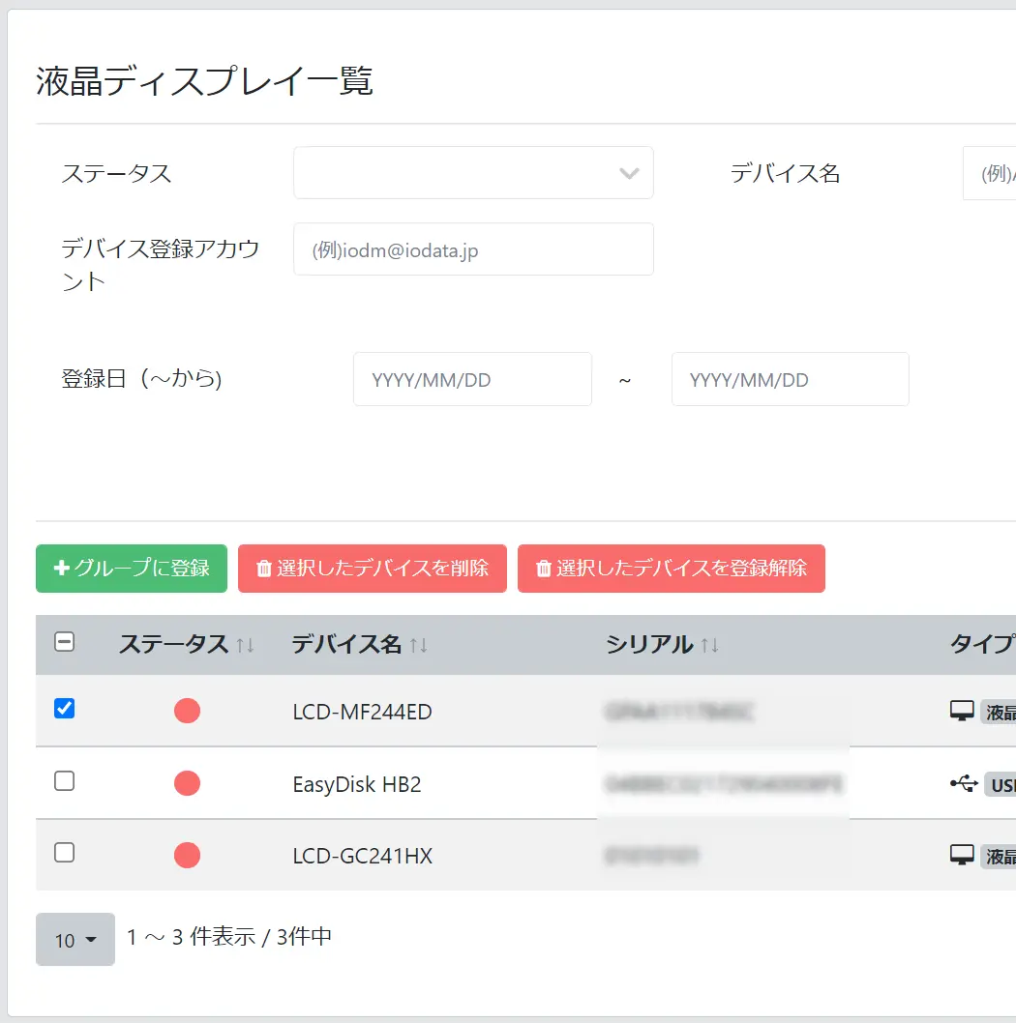This screenshot has width=1016, height=1023.
Task: Select the LCD-GC241HX row checkbox
Action: click(65, 853)
